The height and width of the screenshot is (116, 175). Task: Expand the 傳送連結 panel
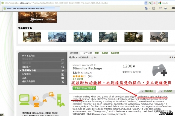tap(148, 91)
